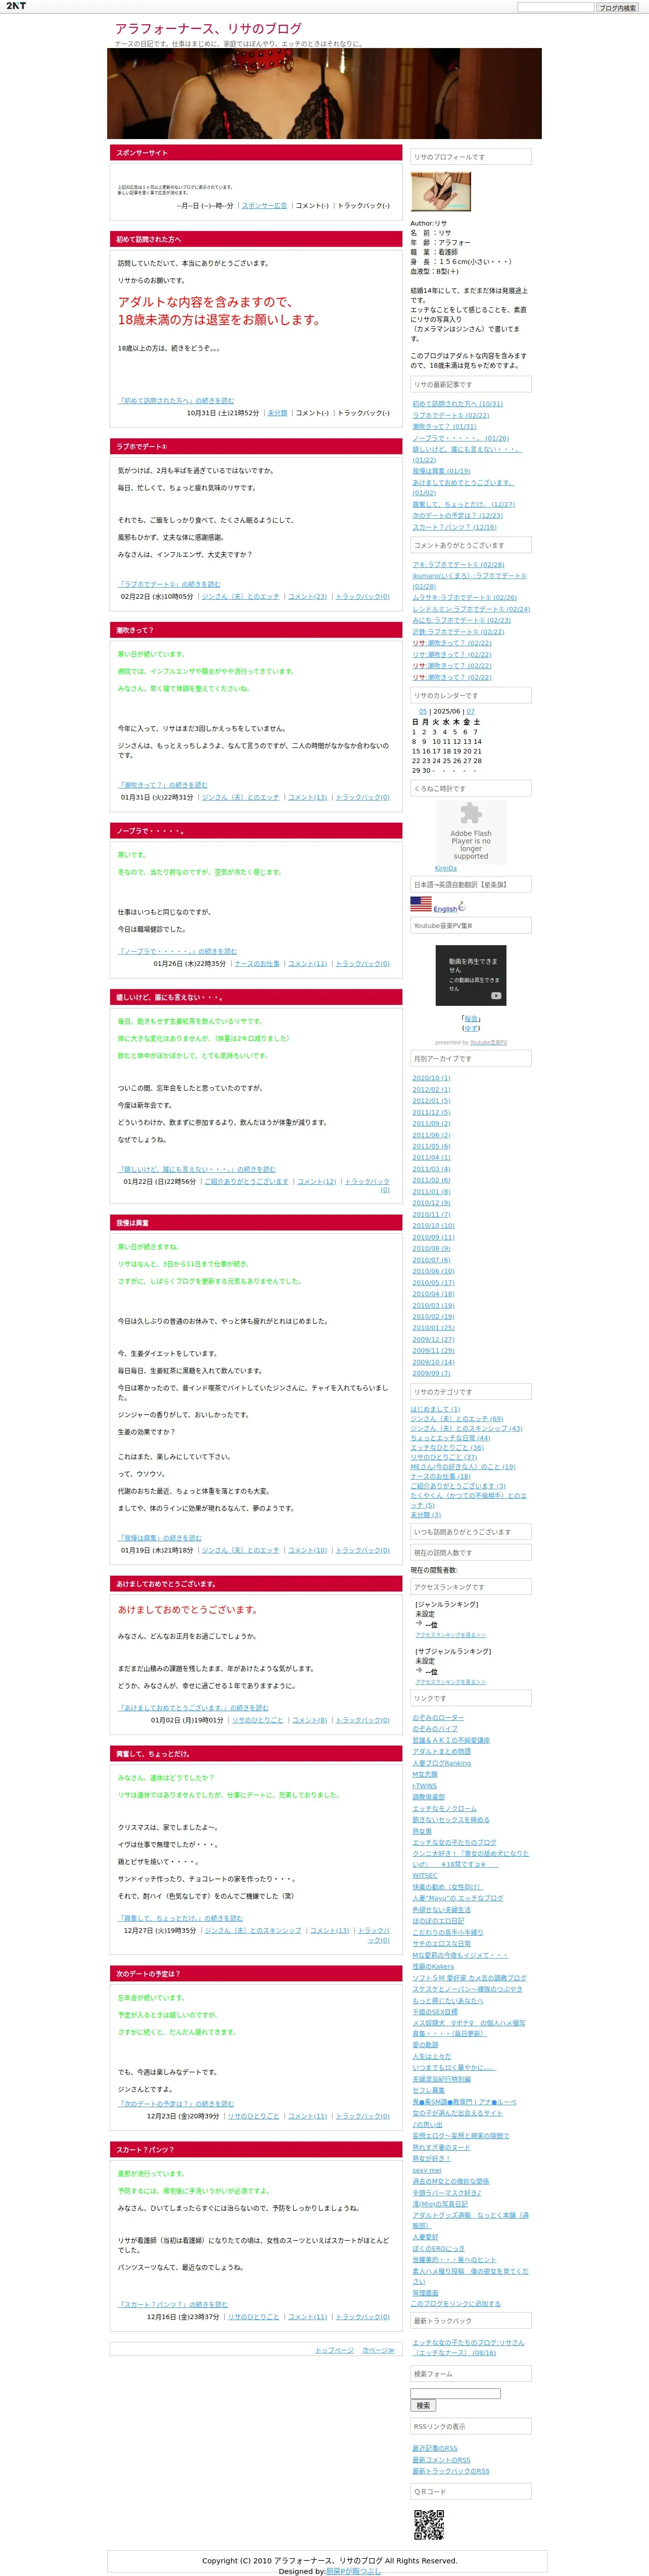Click the YouTube logo on video player
The height and width of the screenshot is (2576, 649).
pos(496,996)
